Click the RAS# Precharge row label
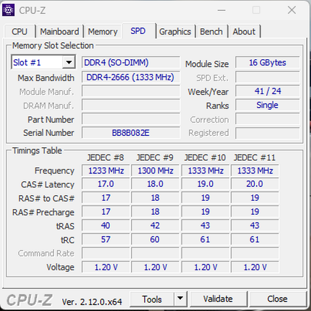This screenshot has width=311, height=311. [x=43, y=213]
